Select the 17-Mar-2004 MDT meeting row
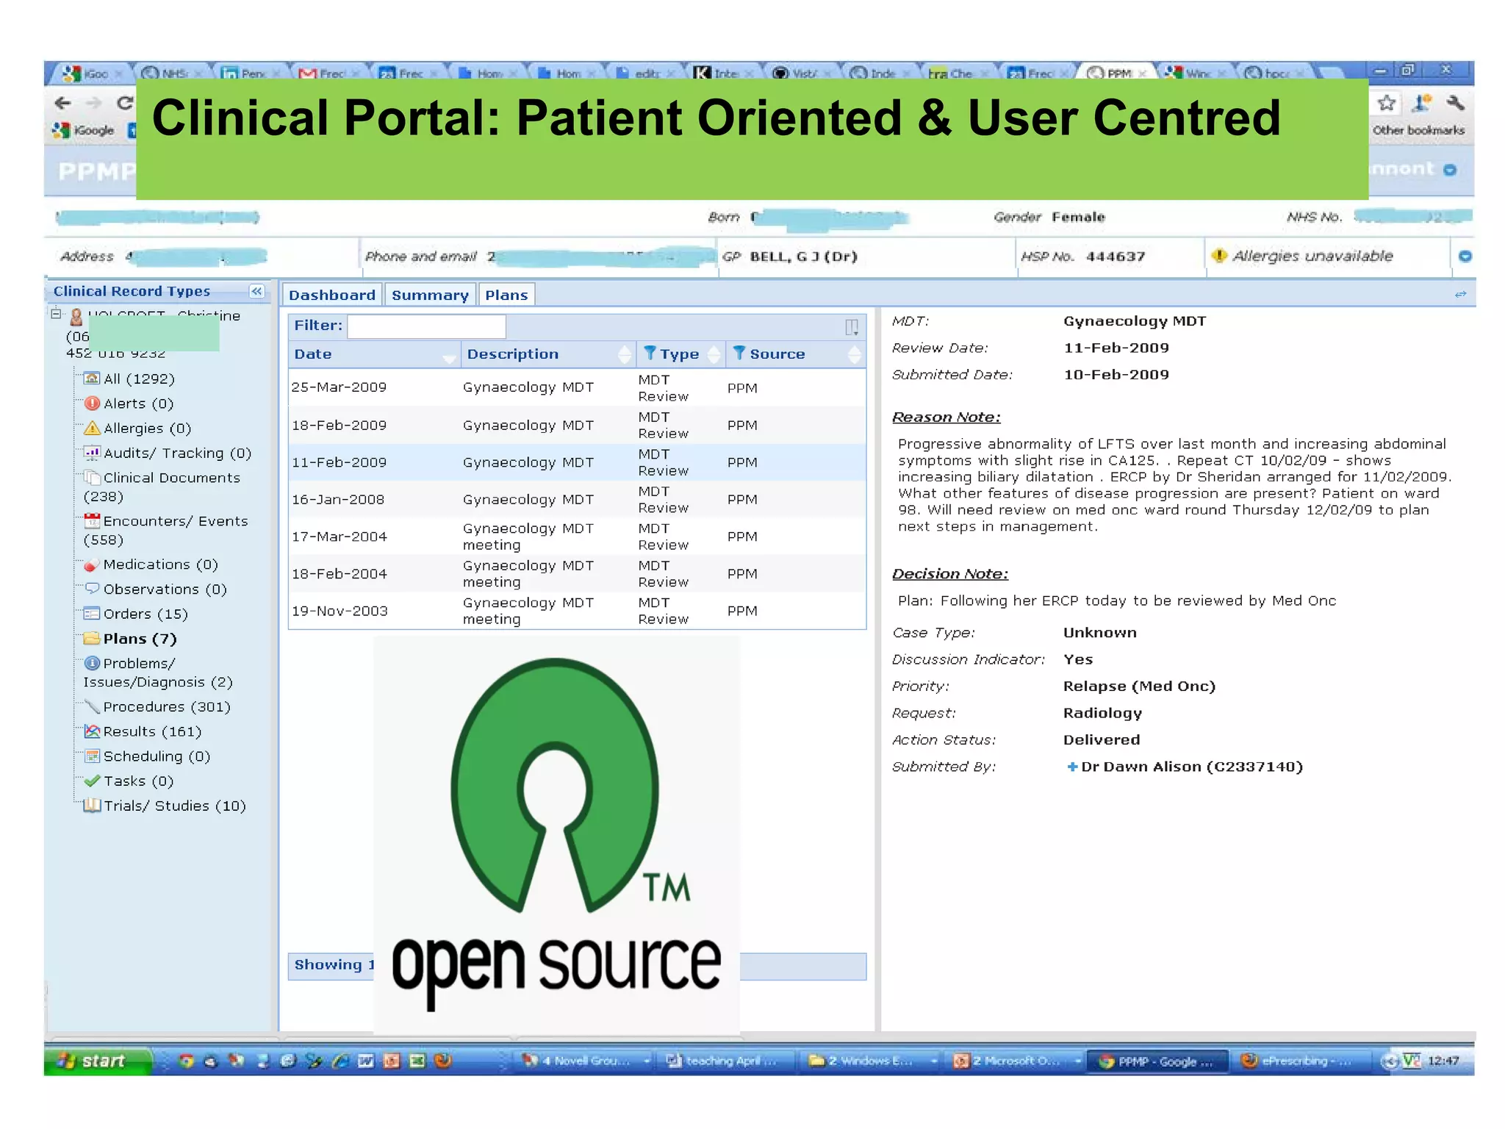This screenshot has height=1129, width=1505. click(577, 537)
